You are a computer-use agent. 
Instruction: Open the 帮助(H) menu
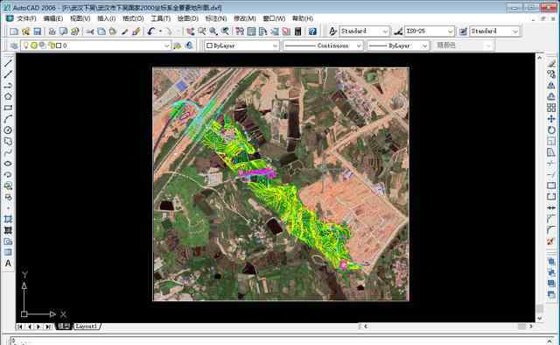[x=303, y=18]
